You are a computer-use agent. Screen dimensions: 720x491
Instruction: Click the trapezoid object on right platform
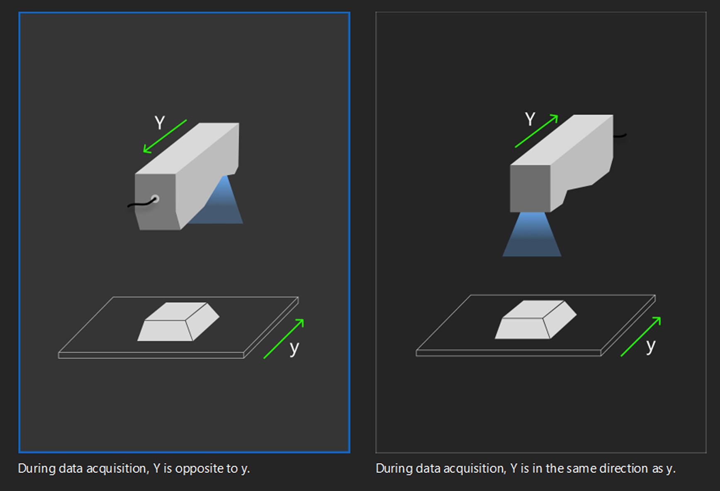point(535,320)
